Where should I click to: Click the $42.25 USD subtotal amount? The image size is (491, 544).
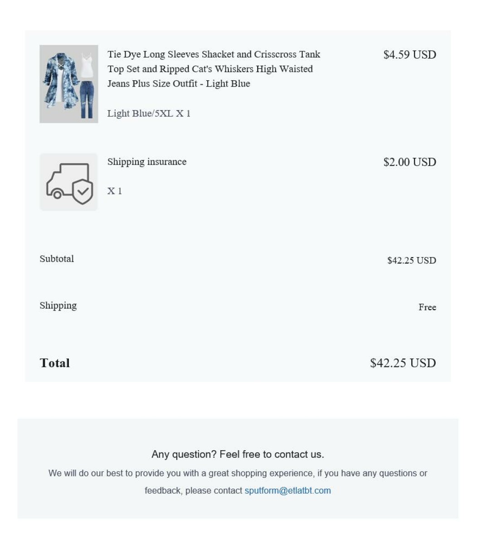(411, 261)
